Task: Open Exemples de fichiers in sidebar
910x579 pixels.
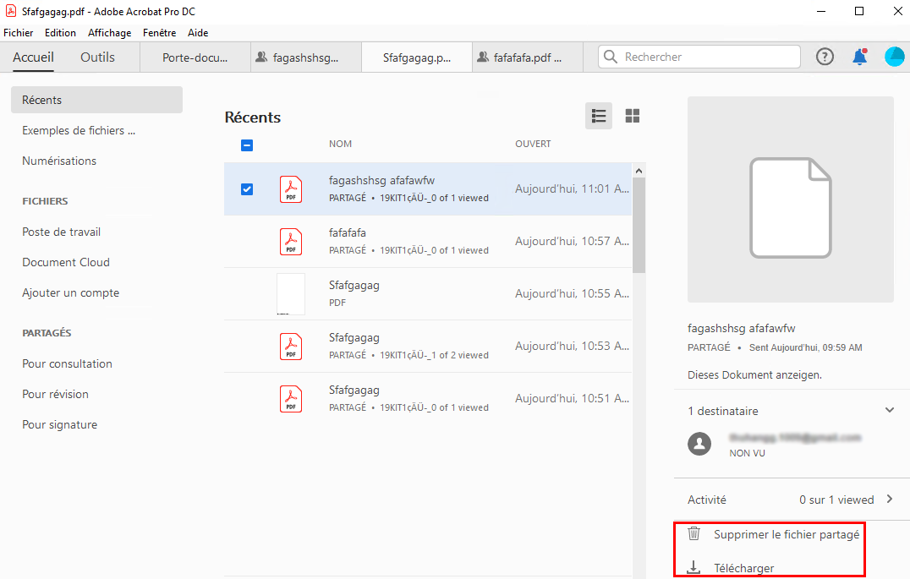Action: (x=79, y=130)
